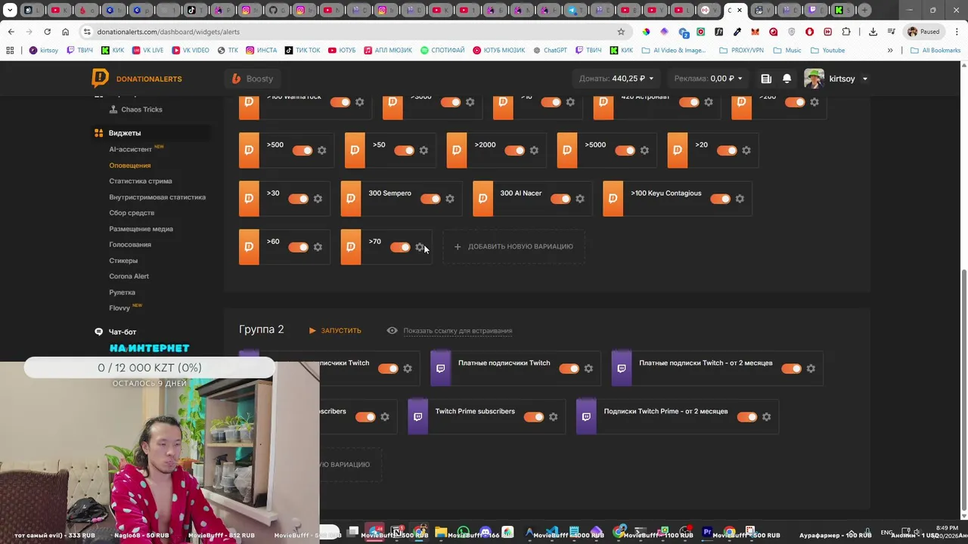The height and width of the screenshot is (544, 968).
Task: Select Сбор средств in sidebar
Action: click(132, 213)
